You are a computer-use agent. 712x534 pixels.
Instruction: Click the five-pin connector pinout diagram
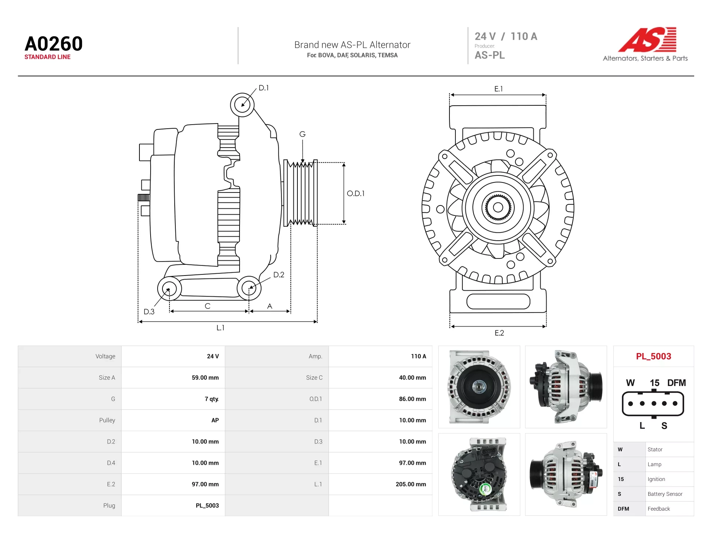point(653,403)
